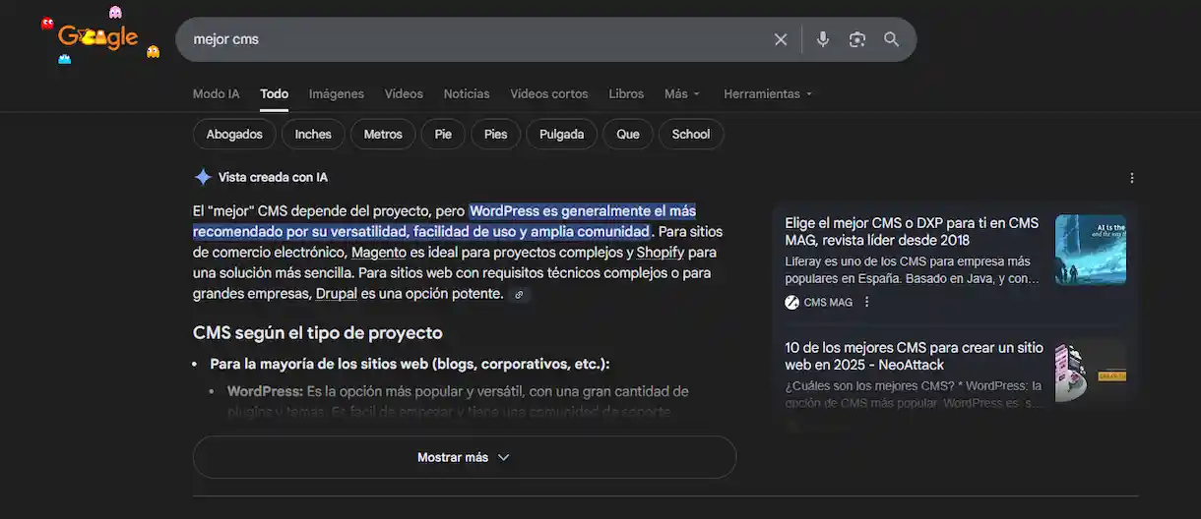
Task: Open the CMS MAG source three-dot menu
Action: tap(867, 303)
